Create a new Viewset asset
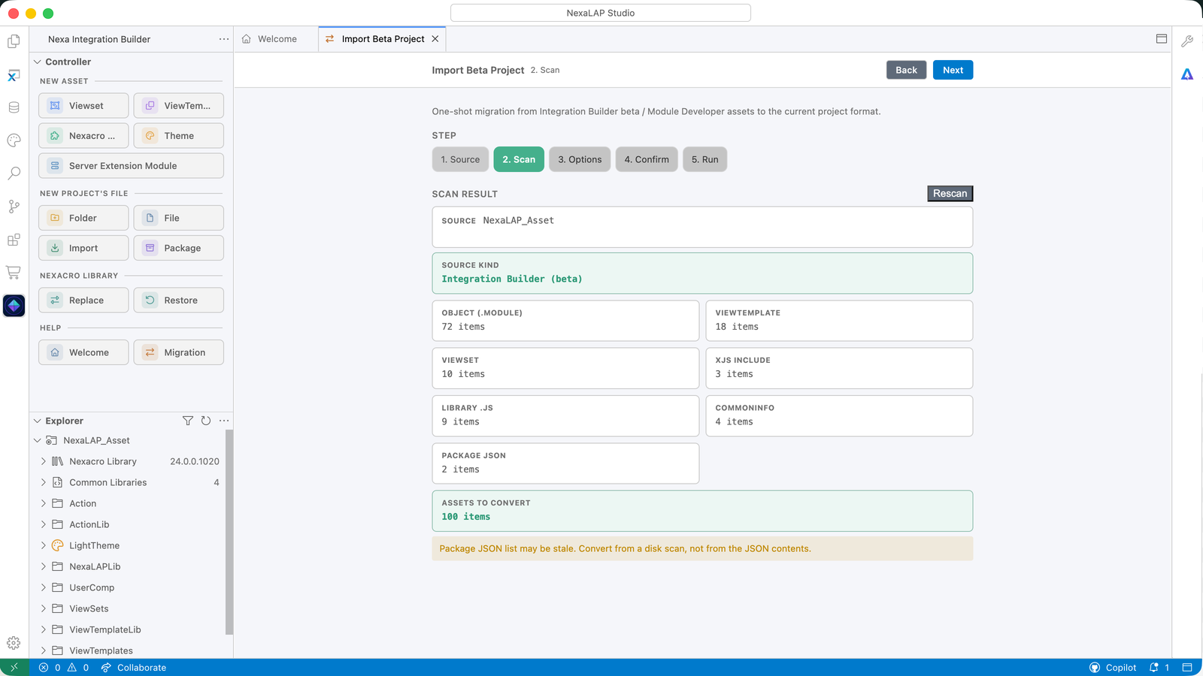1203x676 pixels. point(83,106)
